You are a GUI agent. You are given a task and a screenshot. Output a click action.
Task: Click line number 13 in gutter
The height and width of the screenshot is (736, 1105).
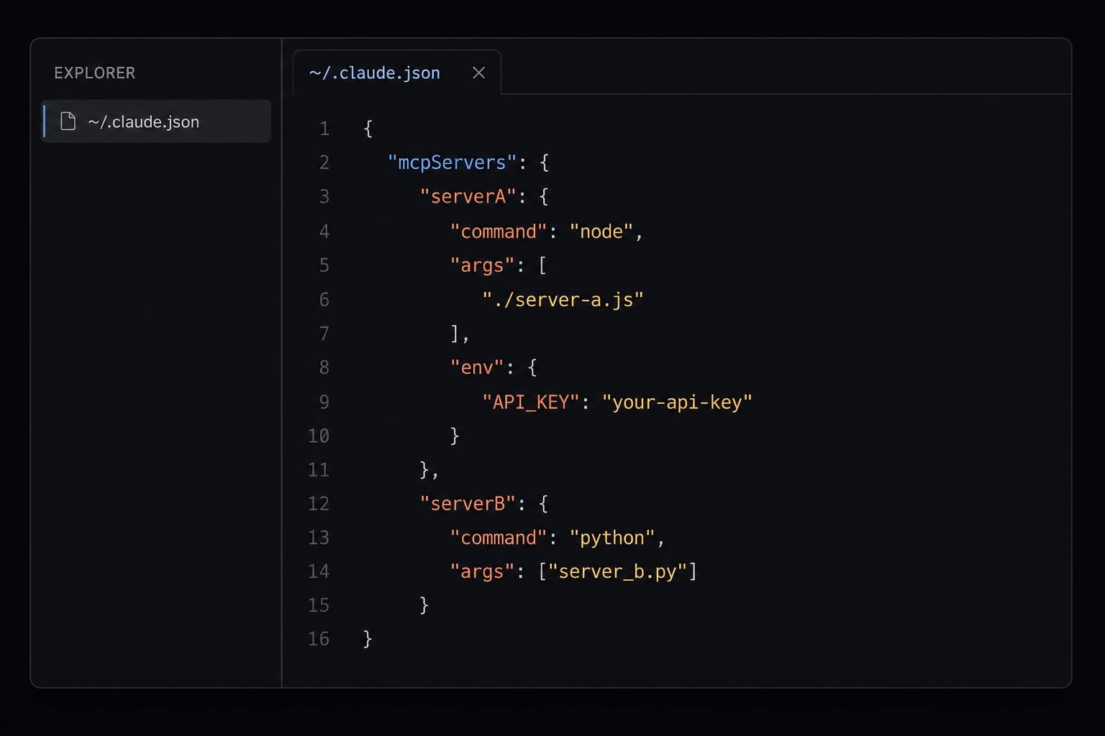(x=319, y=538)
